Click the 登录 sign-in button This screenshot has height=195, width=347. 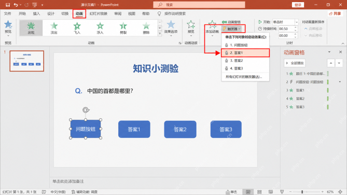point(298,5)
